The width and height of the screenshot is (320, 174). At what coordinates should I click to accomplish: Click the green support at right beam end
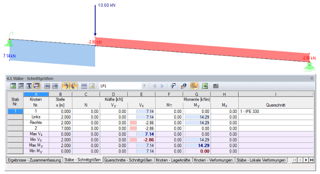click(x=309, y=67)
